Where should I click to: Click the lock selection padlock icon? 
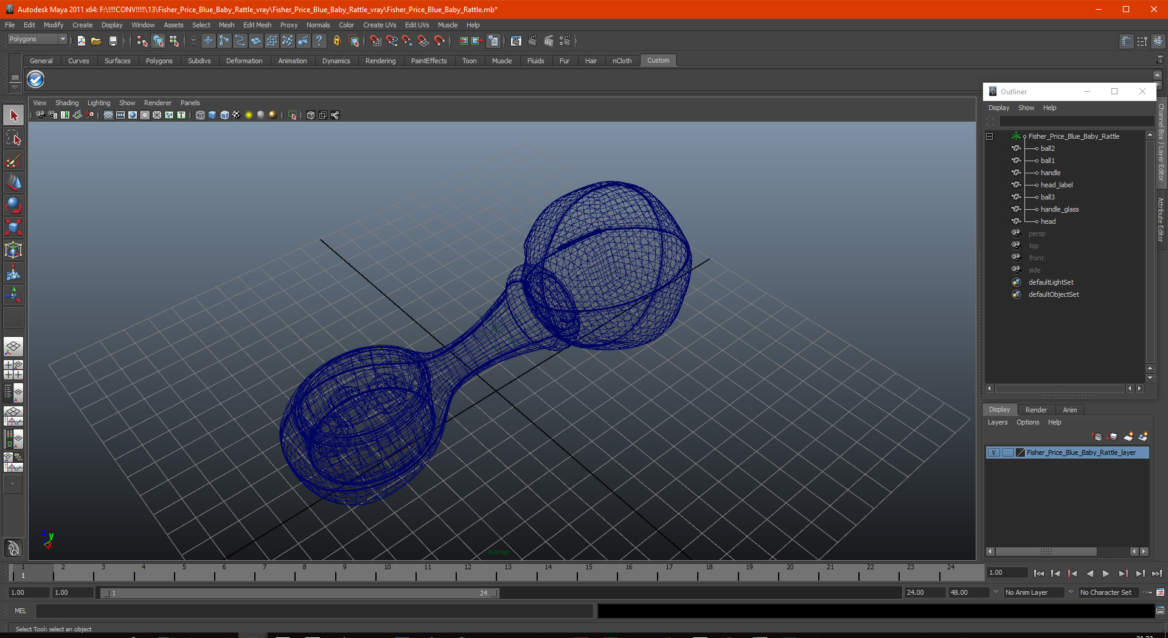[336, 41]
